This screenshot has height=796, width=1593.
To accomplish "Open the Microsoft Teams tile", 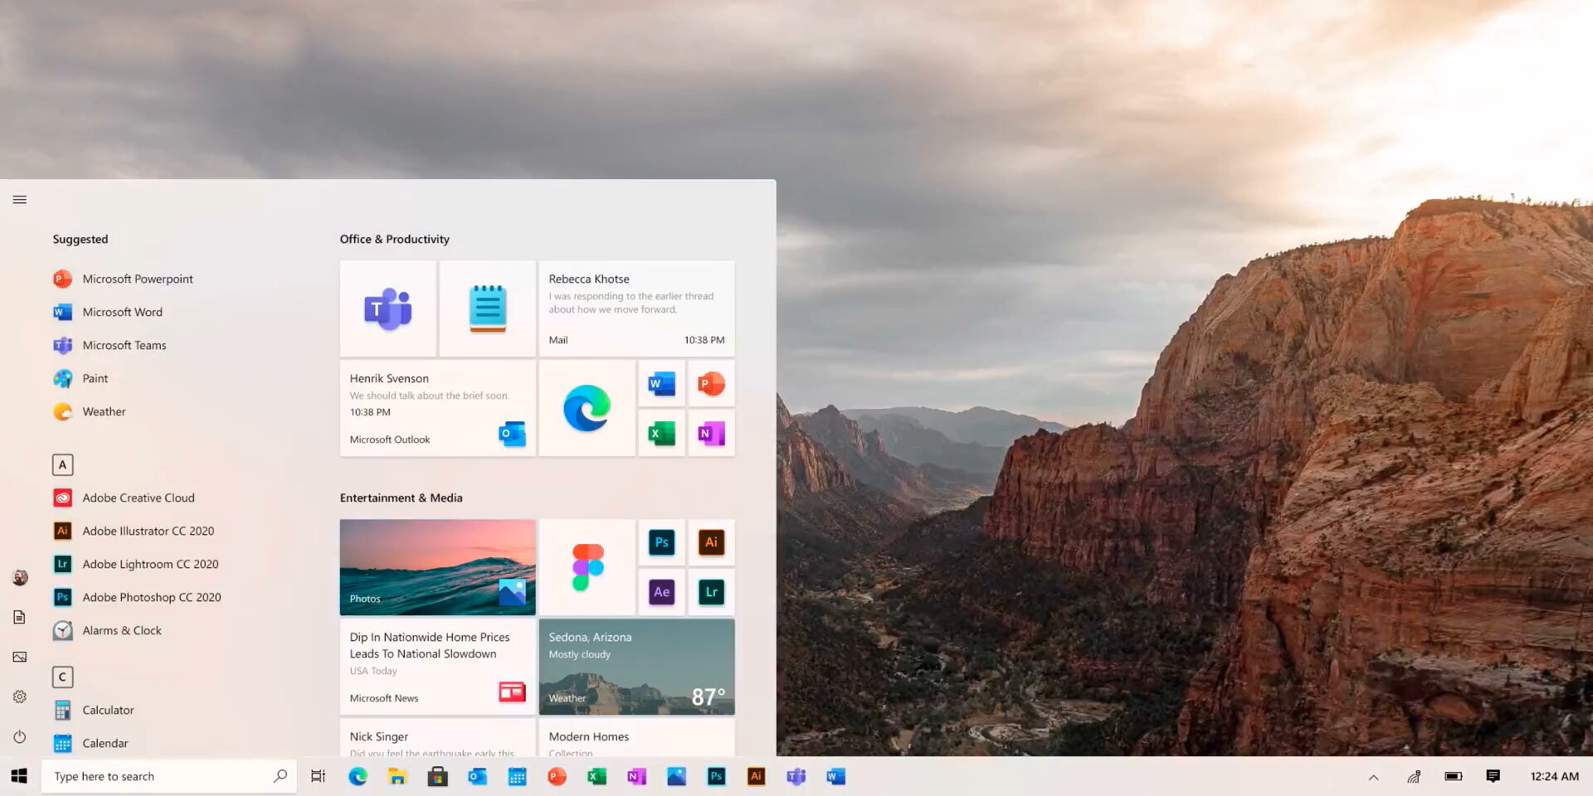I will [387, 308].
